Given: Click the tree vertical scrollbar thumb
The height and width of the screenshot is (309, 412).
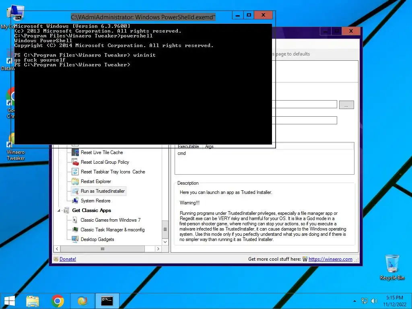Looking at the screenshot, I should (165, 229).
